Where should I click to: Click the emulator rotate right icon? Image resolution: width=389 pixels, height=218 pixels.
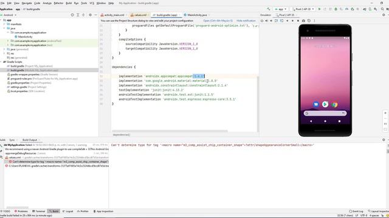[x=282, y=21]
